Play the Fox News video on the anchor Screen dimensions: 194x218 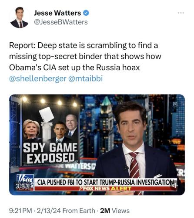(97, 145)
